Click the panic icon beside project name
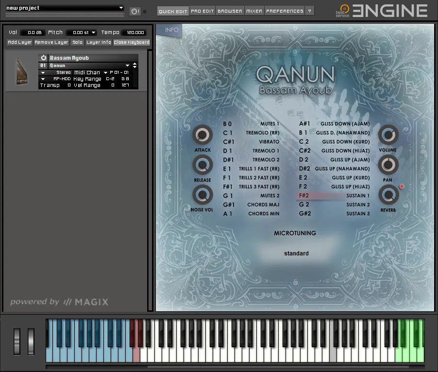Screen dimensions: 438x372 pyautogui.click(x=135, y=11)
